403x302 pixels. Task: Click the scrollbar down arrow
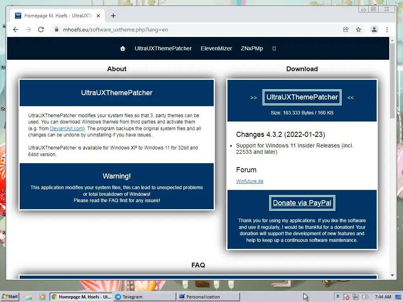[x=392, y=275]
